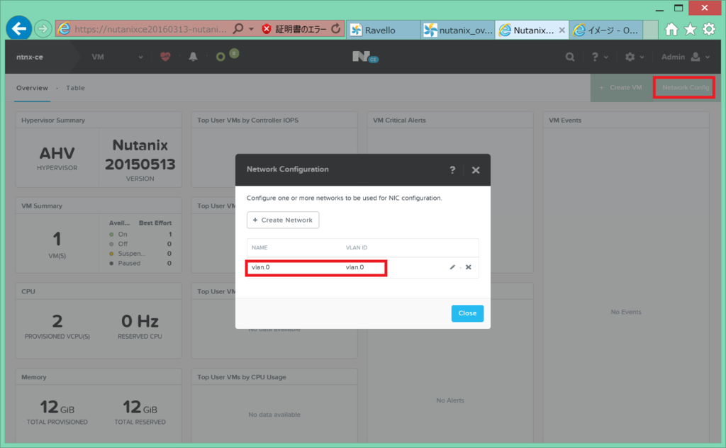Open Prism search magnifier icon

coord(570,57)
